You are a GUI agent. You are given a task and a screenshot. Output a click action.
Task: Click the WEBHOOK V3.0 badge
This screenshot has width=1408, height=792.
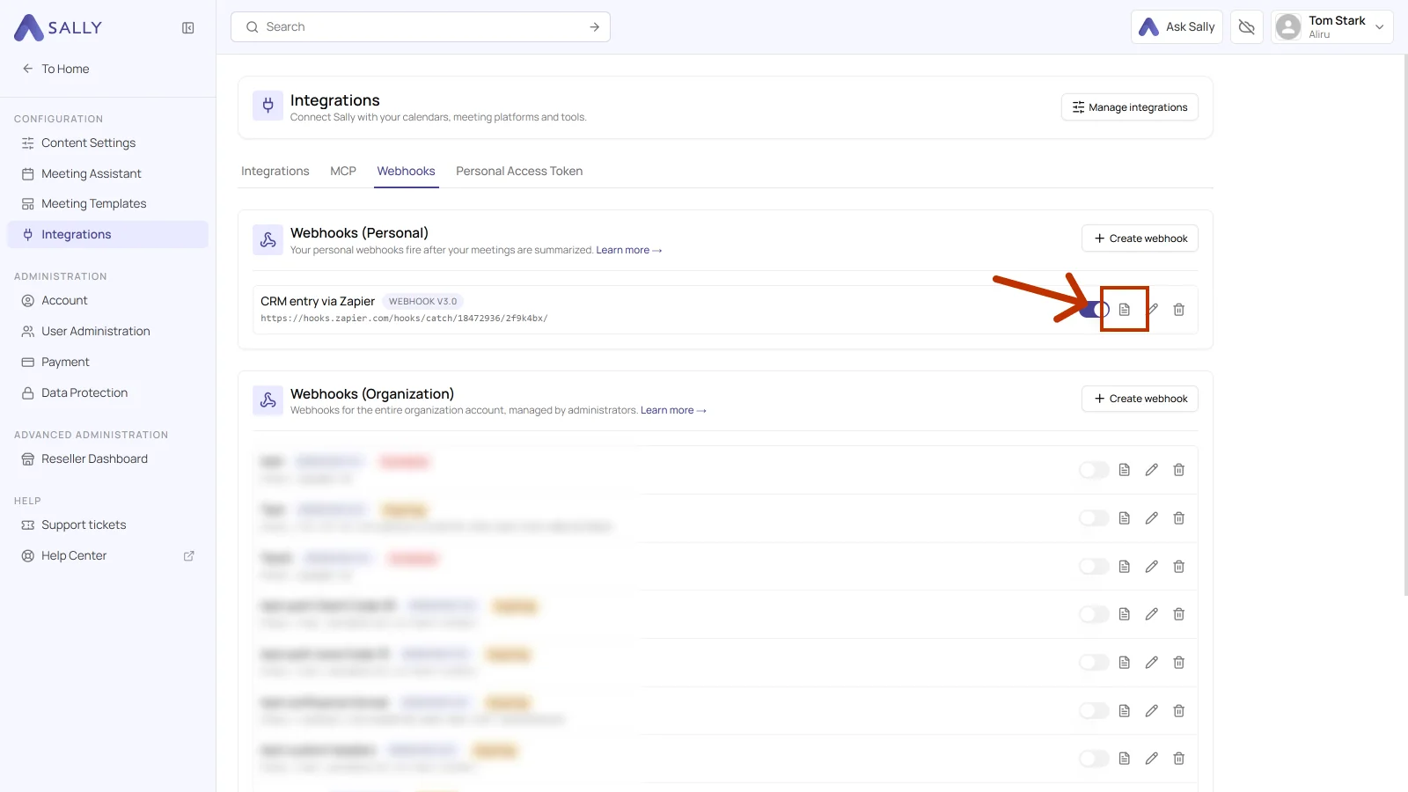tap(423, 302)
